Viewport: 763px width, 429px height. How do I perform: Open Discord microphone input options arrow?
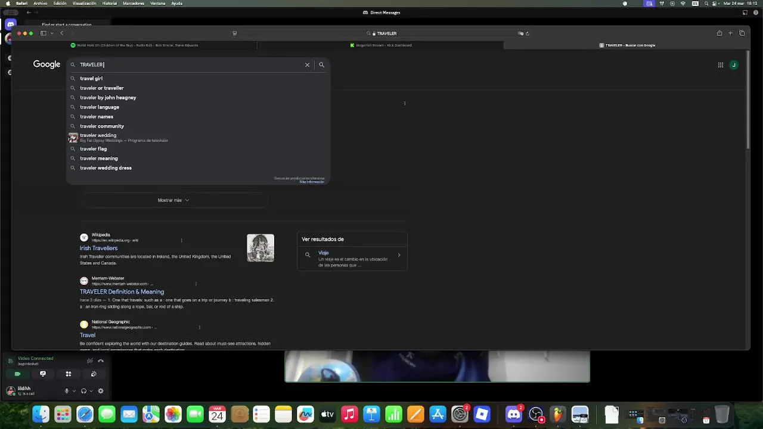[x=74, y=391]
